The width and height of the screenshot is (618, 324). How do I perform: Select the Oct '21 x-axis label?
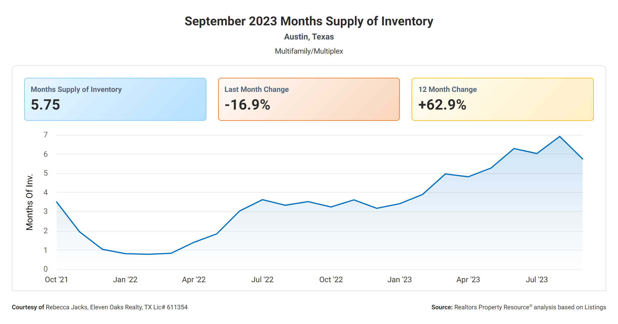click(56, 280)
